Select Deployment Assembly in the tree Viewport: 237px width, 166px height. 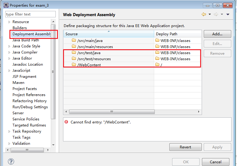[31, 34]
